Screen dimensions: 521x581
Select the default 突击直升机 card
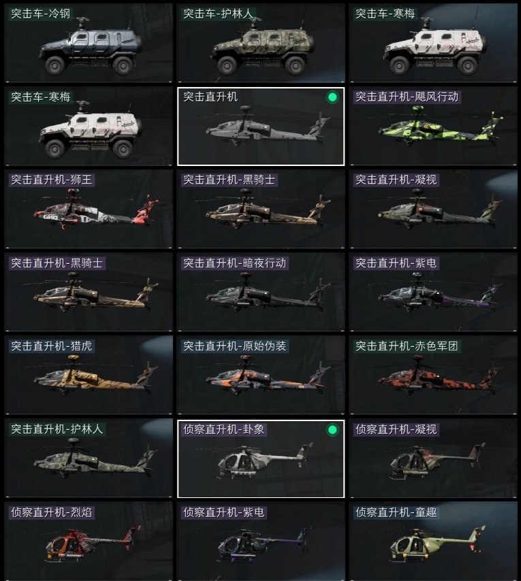pyautogui.click(x=261, y=127)
